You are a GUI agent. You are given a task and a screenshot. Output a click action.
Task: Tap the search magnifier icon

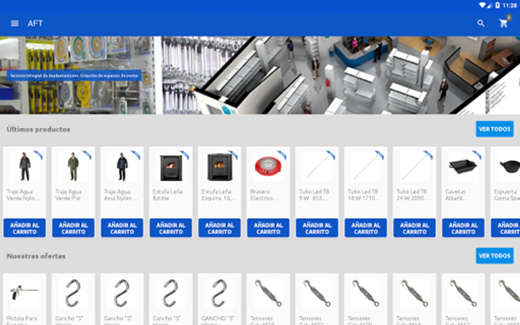(x=481, y=23)
